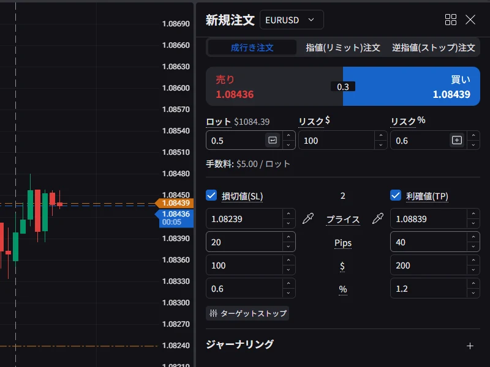
Task: Expand the ジャーナリング section with plus
Action: [x=470, y=346]
